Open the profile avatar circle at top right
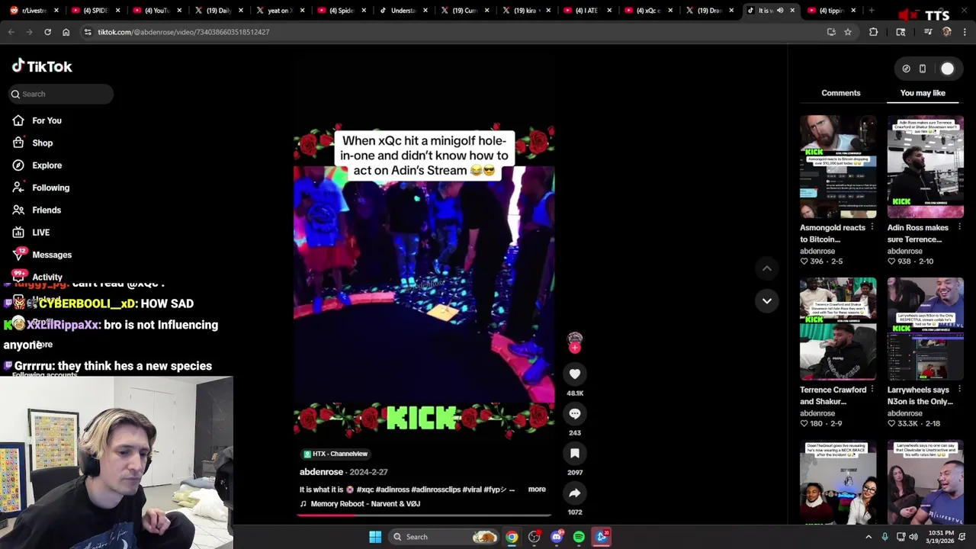 point(947,69)
